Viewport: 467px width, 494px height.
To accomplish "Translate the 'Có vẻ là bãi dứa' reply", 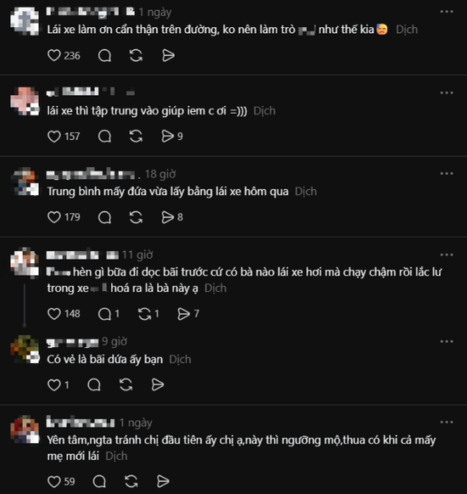I will coord(180,360).
